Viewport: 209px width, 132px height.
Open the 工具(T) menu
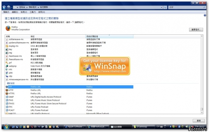tap(33, 12)
